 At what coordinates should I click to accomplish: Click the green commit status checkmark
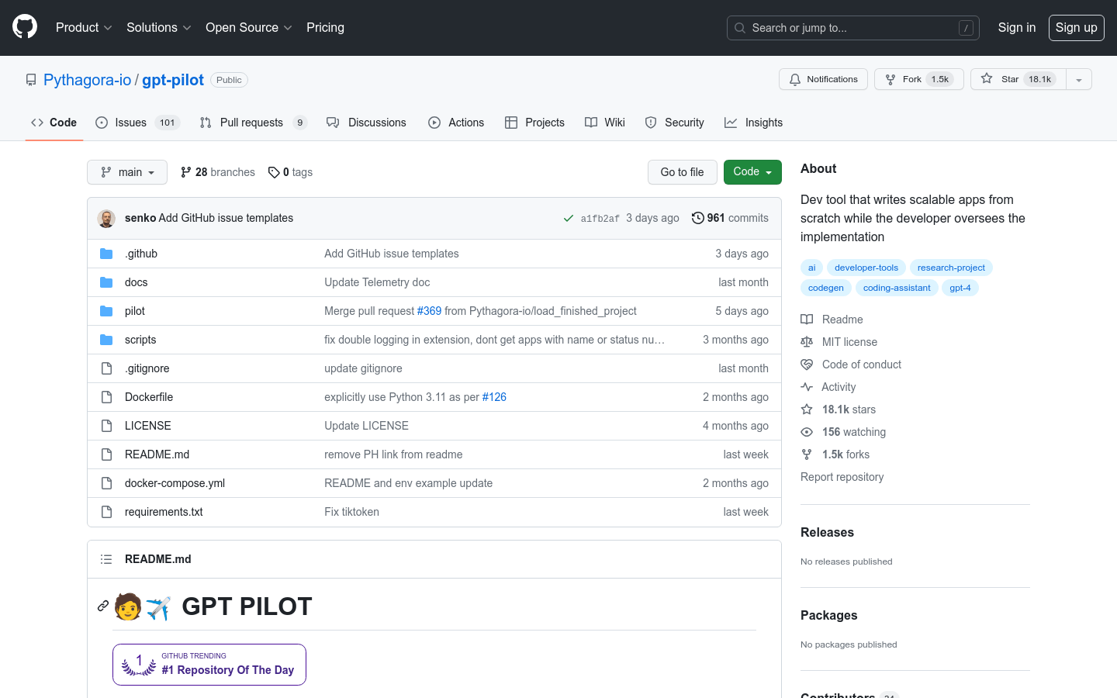[569, 219]
